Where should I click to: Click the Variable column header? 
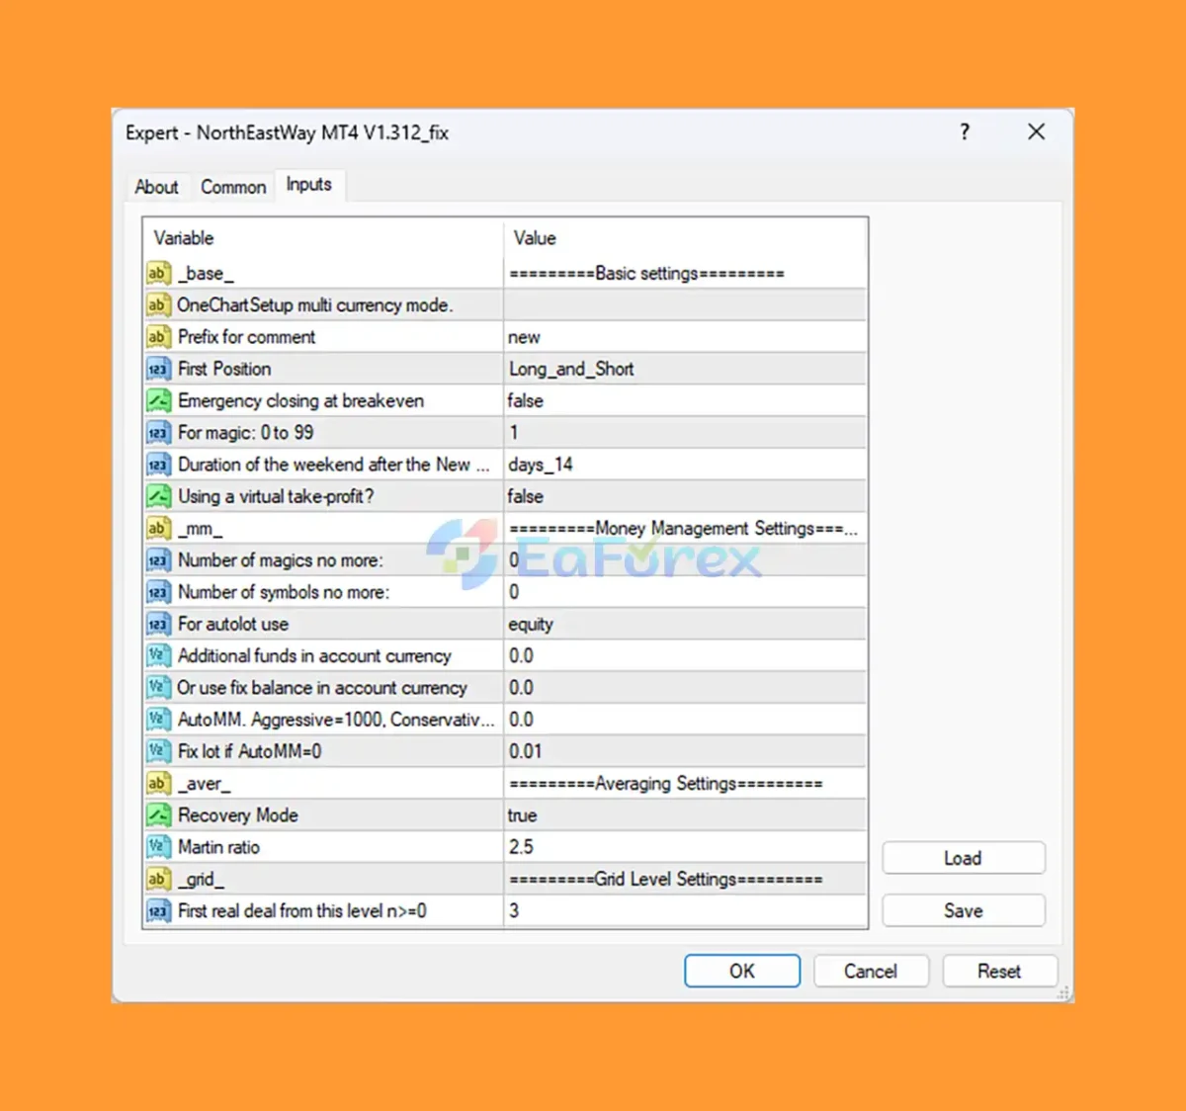[x=324, y=238]
